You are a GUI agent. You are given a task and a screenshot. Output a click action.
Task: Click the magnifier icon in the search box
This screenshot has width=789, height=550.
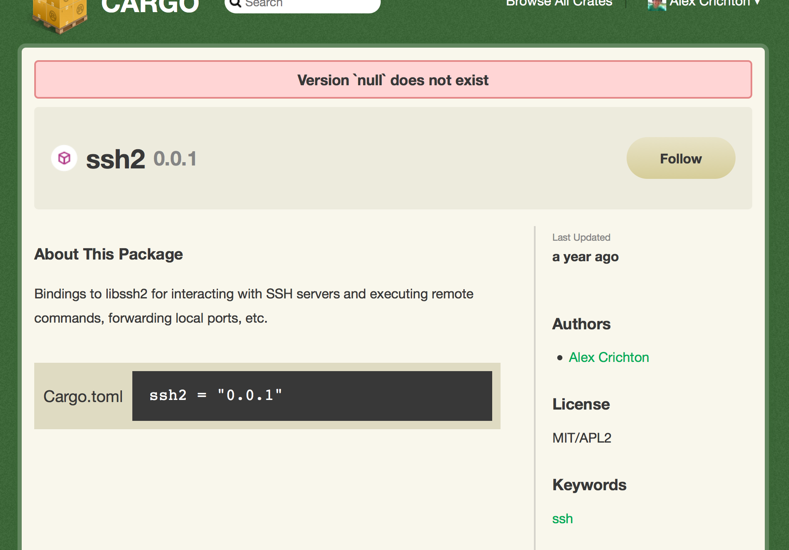235,3
